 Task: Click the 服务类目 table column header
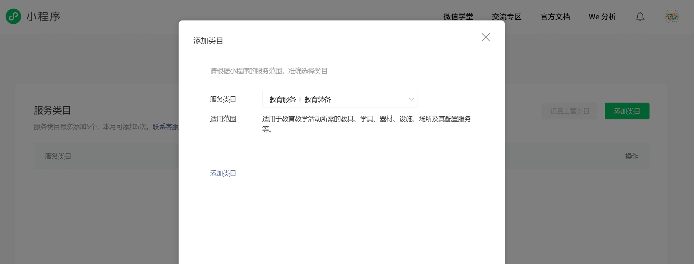pyautogui.click(x=58, y=156)
